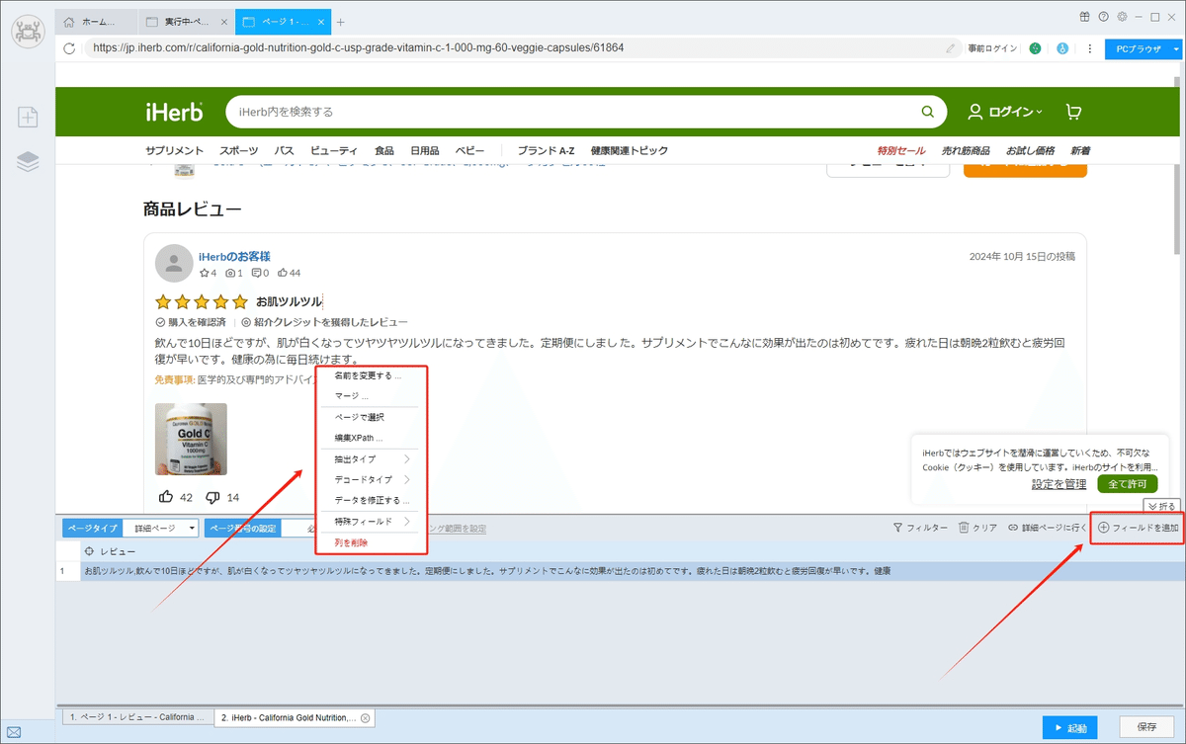
Task: Open the PCブラウザ dropdown arrow
Action: pos(1176,48)
